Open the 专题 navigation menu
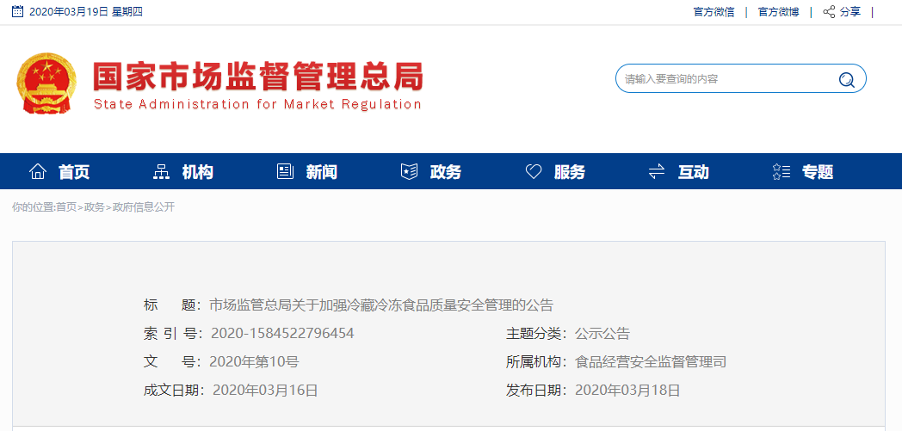The width and height of the screenshot is (902, 431). (818, 172)
